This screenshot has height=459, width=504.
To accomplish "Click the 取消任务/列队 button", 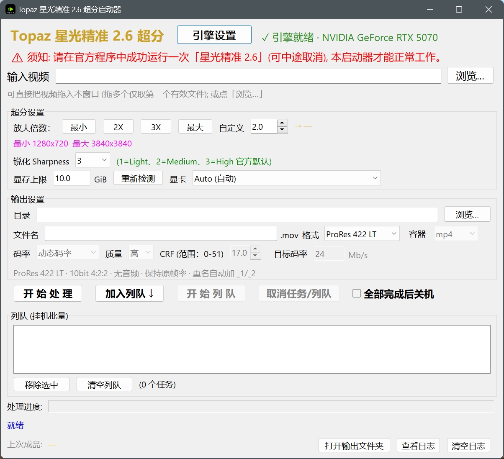I will 299,293.
